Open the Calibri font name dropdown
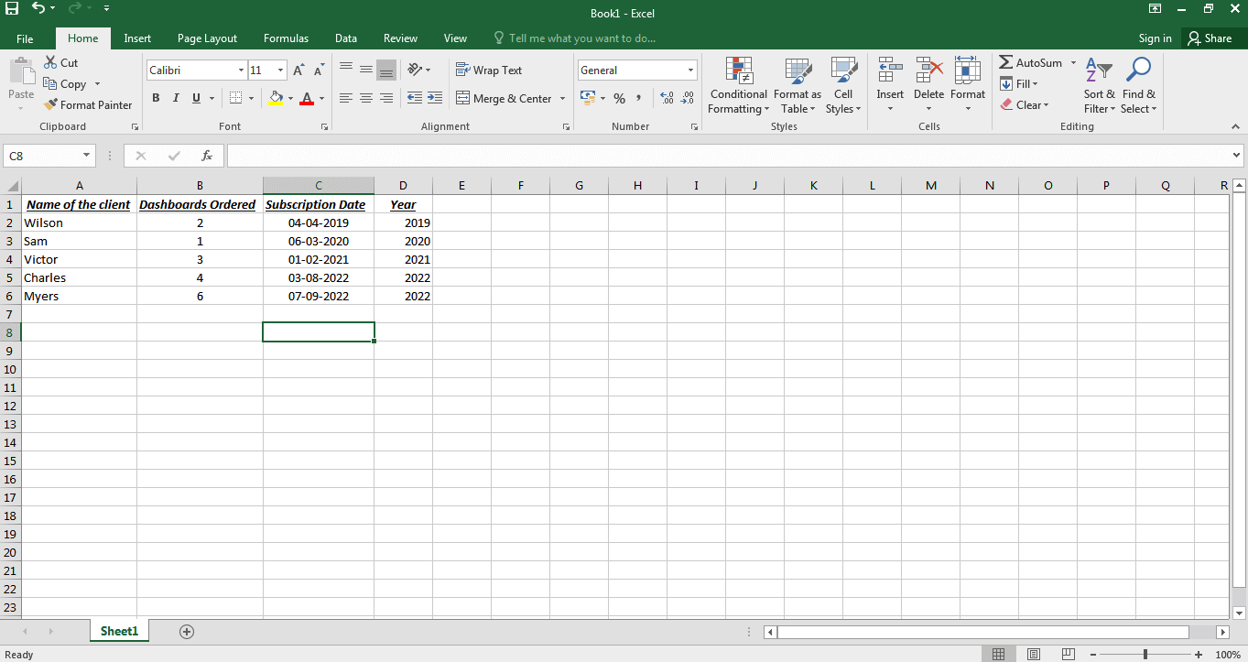Image resolution: width=1248 pixels, height=662 pixels. (x=241, y=71)
